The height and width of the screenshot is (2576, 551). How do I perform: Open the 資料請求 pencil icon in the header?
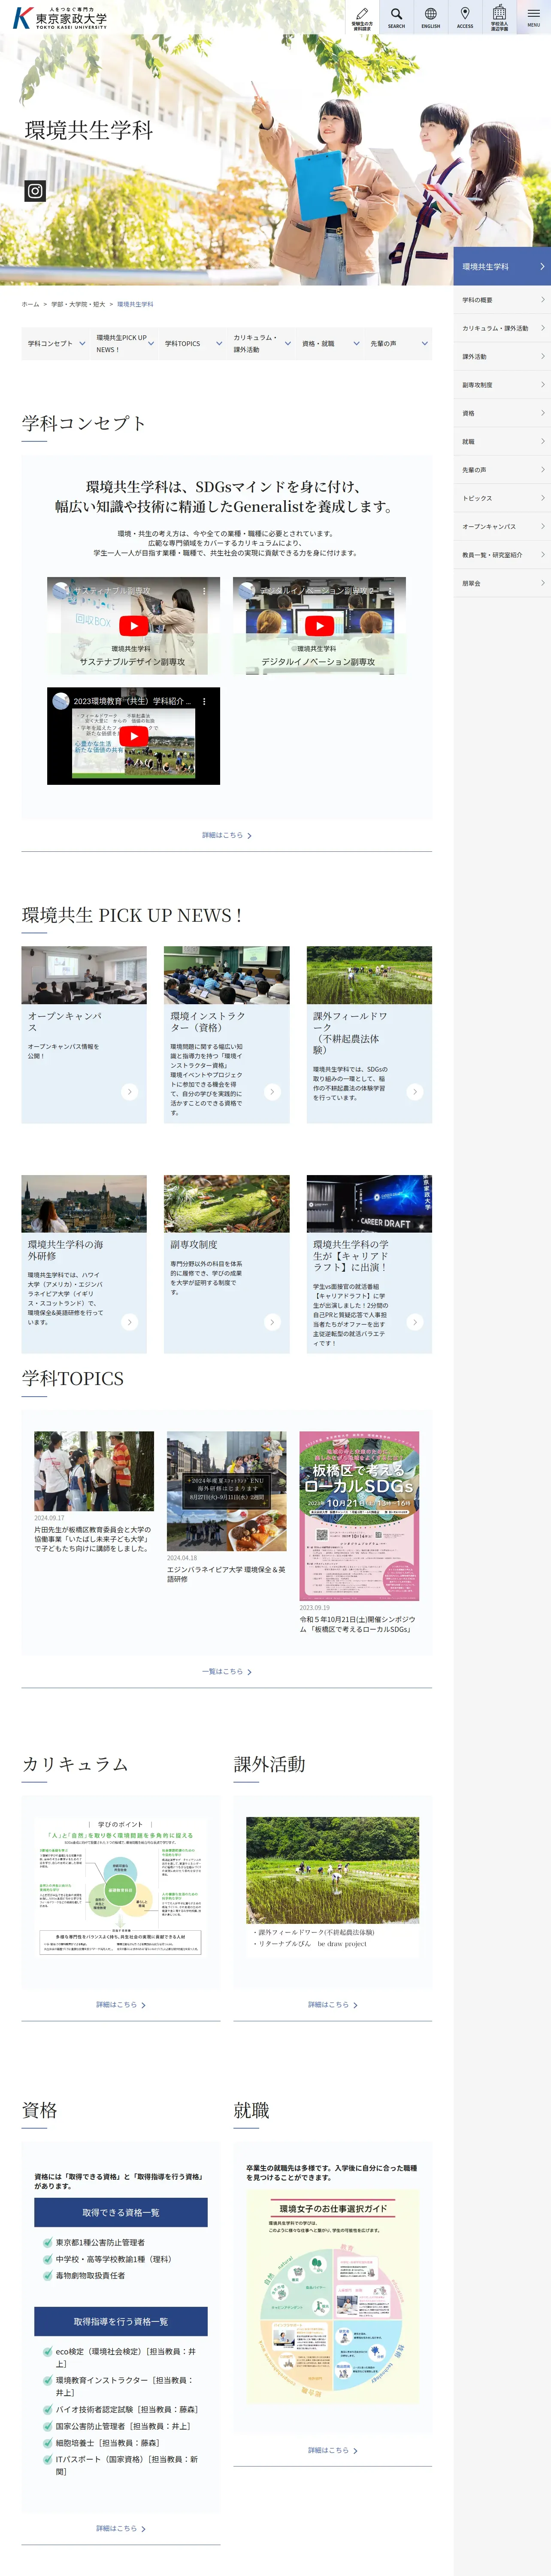[362, 17]
